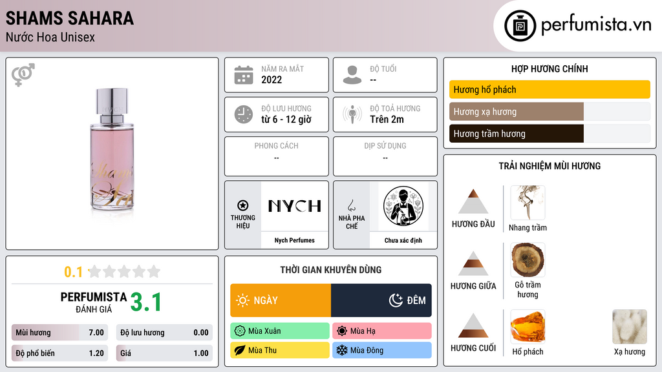This screenshot has height=372, width=662.
Task: Open the Nhang trầm note image
Action: point(528,202)
